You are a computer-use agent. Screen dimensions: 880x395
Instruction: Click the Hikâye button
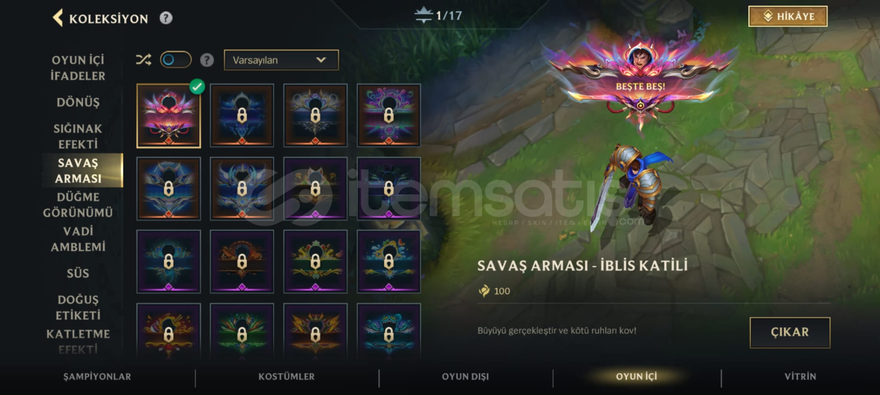pyautogui.click(x=788, y=16)
